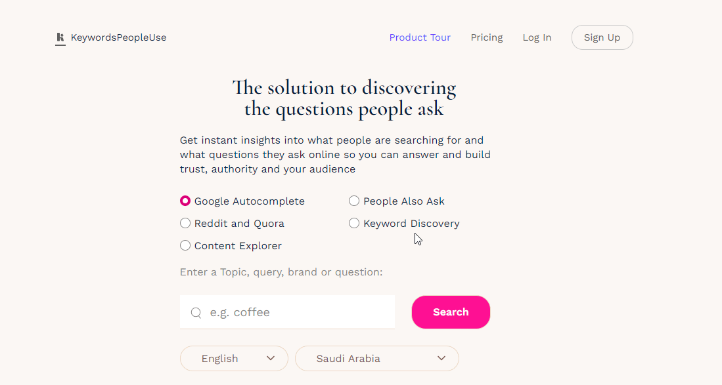Click the chevron on the country selector
Viewport: 722px width, 385px height.
point(441,359)
